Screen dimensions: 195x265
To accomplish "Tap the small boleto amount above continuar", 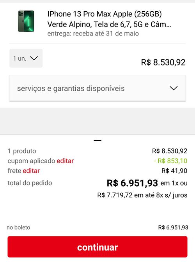I will tap(173, 228).
